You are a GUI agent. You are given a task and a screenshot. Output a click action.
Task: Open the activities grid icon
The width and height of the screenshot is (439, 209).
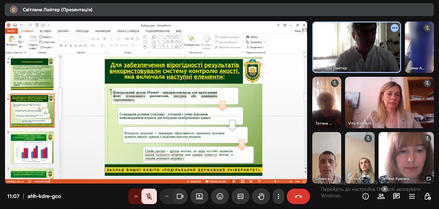click(x=412, y=196)
